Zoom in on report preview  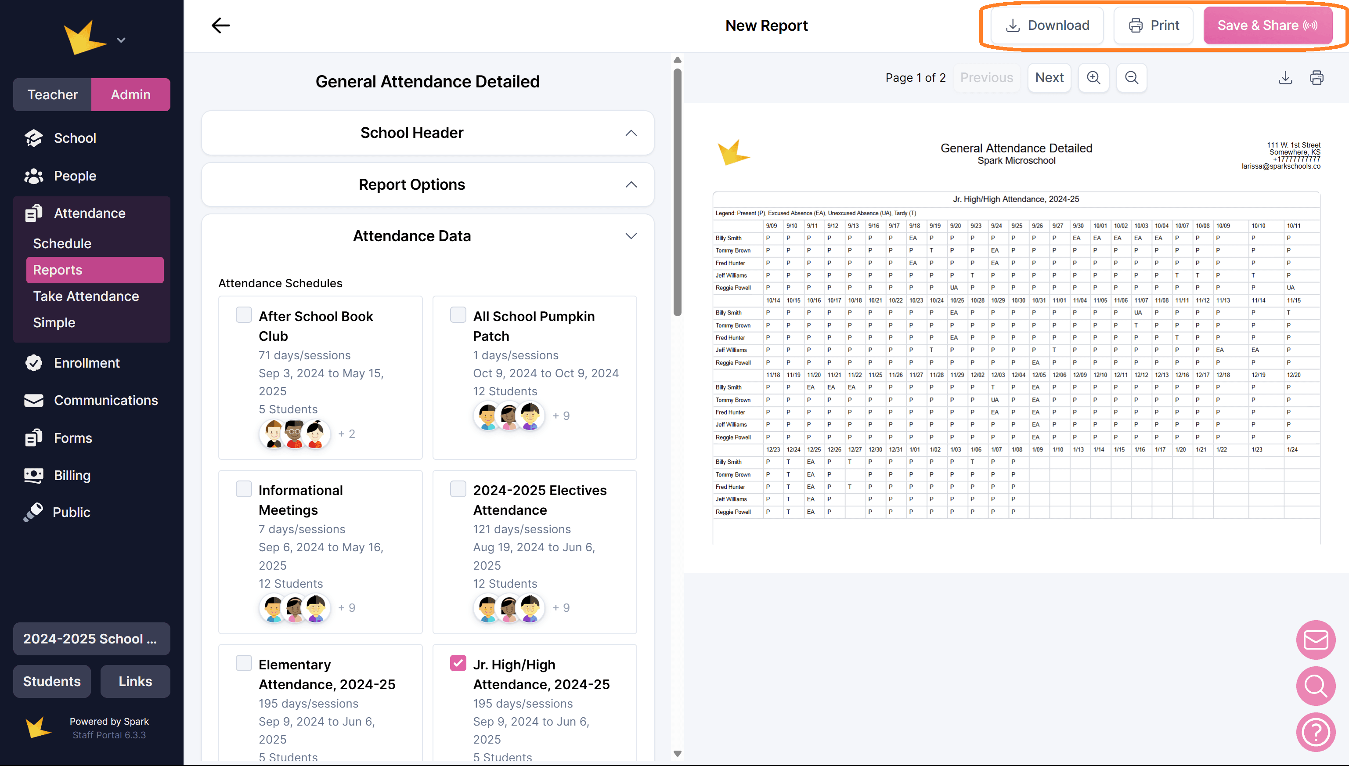tap(1093, 78)
